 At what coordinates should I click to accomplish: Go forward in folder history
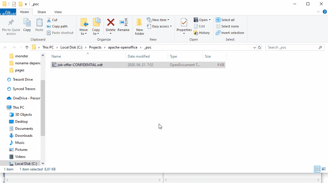(x=14, y=47)
